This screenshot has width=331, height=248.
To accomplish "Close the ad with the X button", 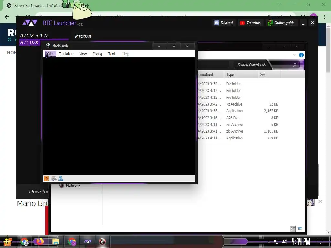I will (320, 201).
